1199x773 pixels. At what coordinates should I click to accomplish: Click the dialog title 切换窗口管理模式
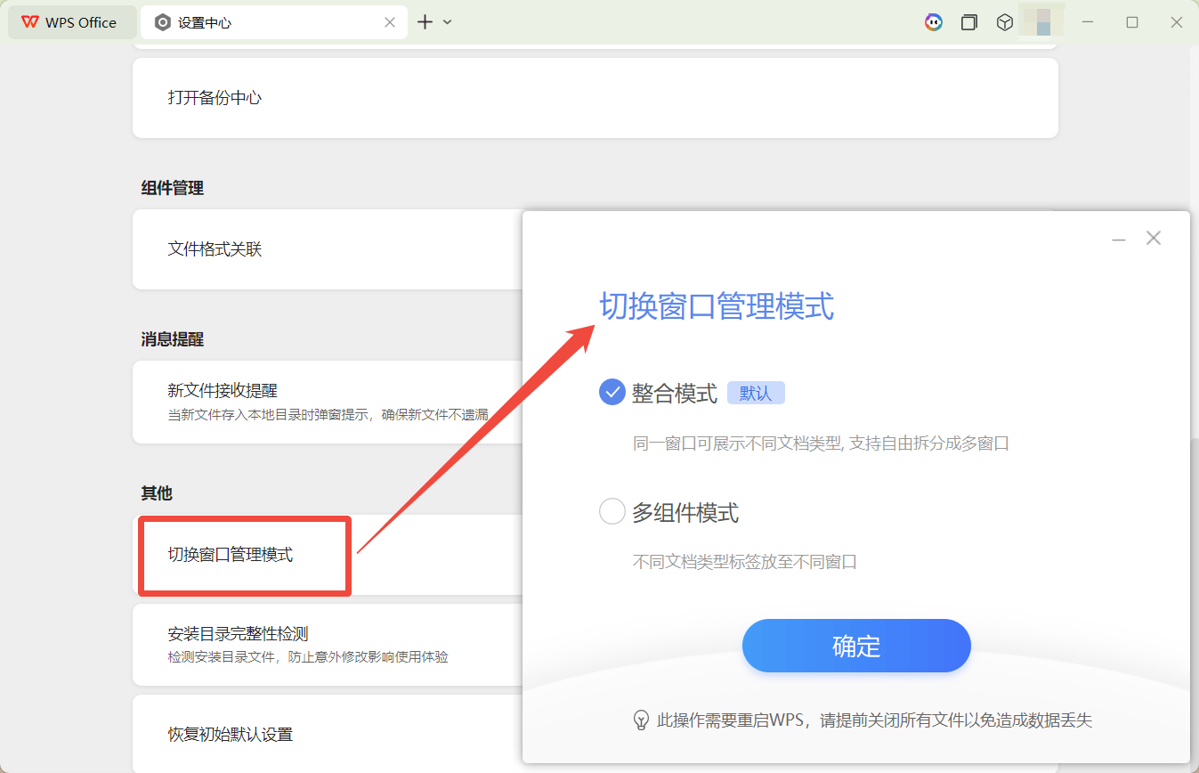pos(717,305)
